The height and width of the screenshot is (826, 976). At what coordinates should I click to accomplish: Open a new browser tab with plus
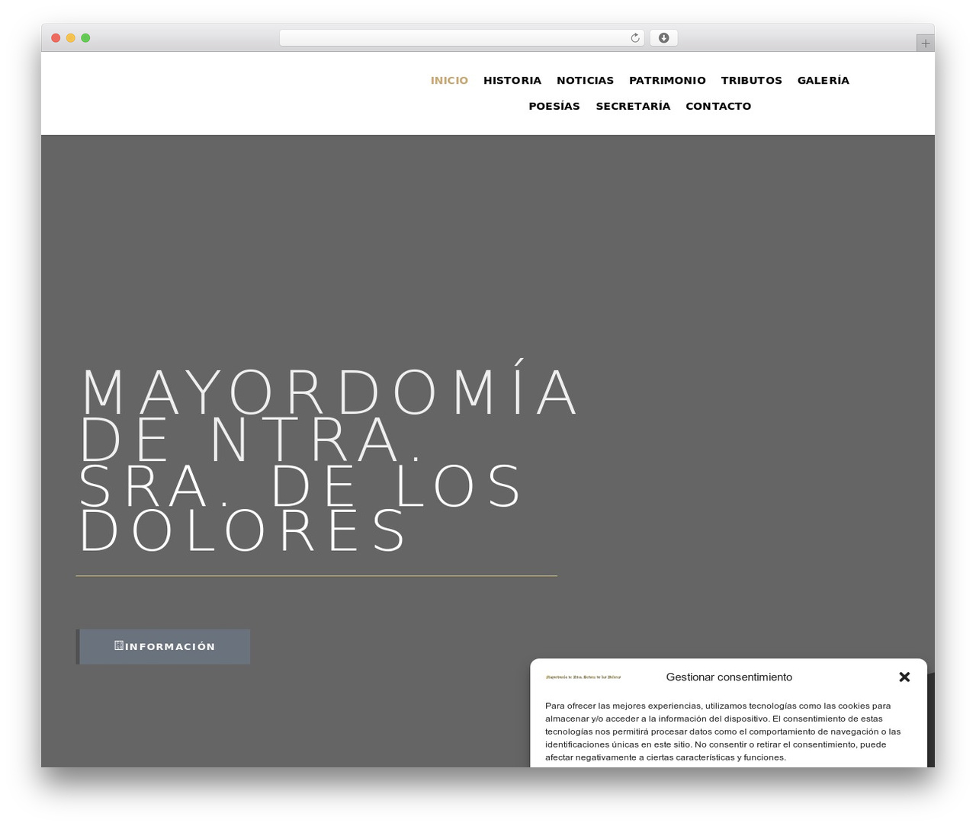(x=925, y=43)
